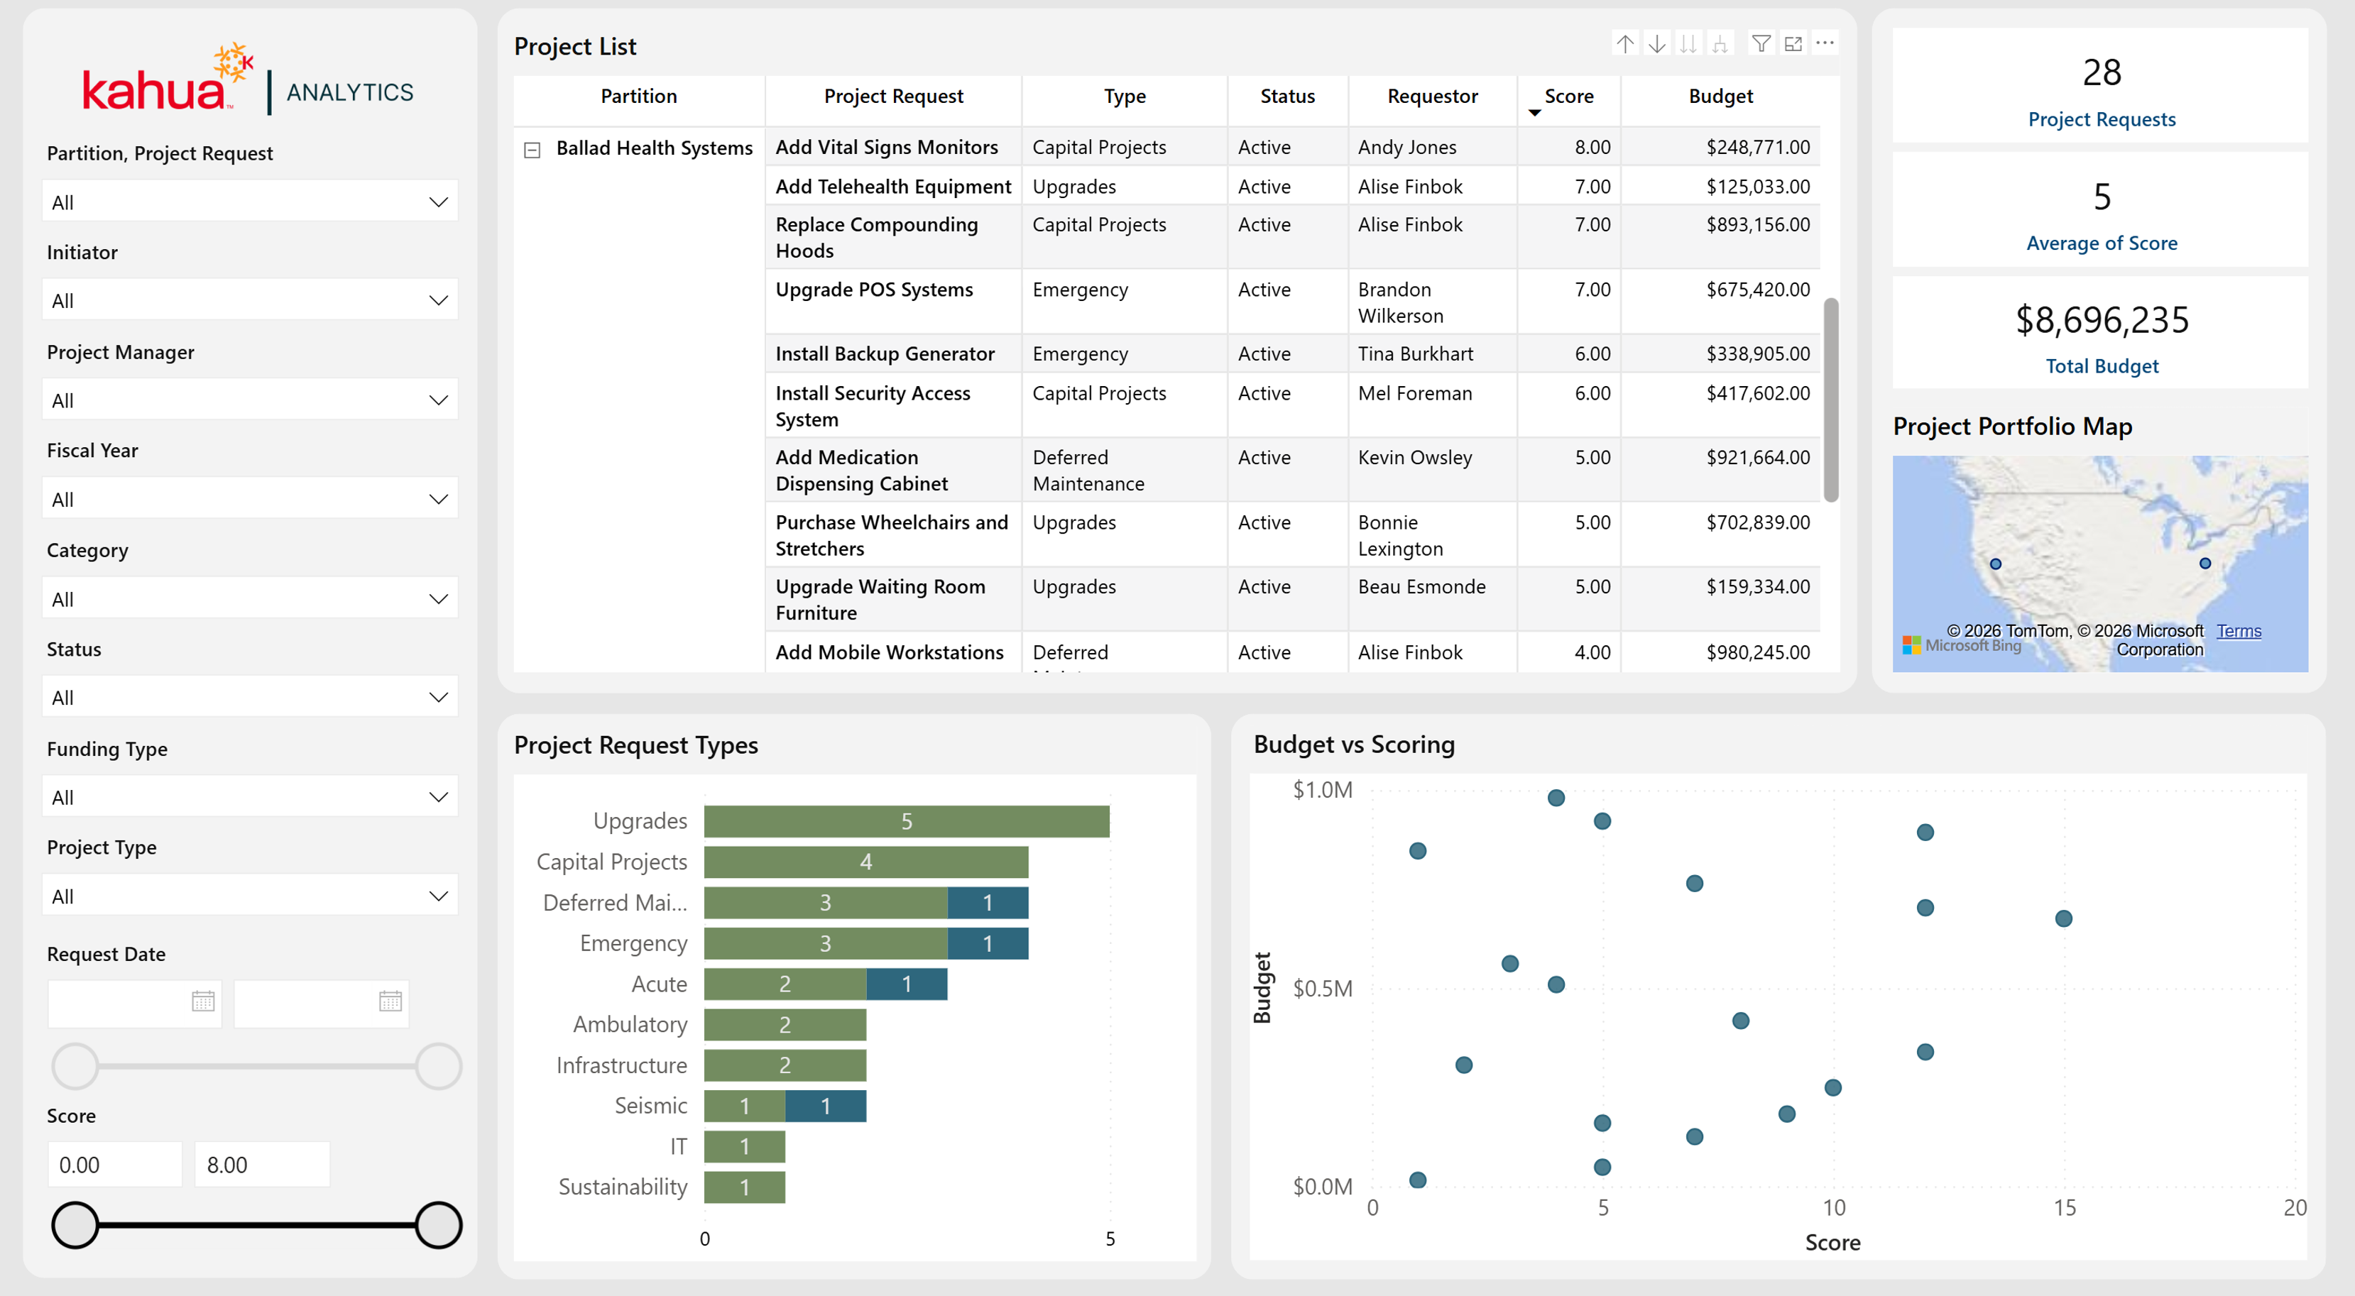Click the drill down arrow icon
The height and width of the screenshot is (1296, 2355).
tap(1656, 43)
